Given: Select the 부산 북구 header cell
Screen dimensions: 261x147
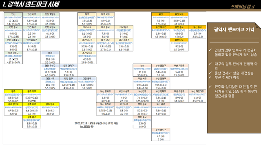Looking at the screenshot, I should coord(142,78).
